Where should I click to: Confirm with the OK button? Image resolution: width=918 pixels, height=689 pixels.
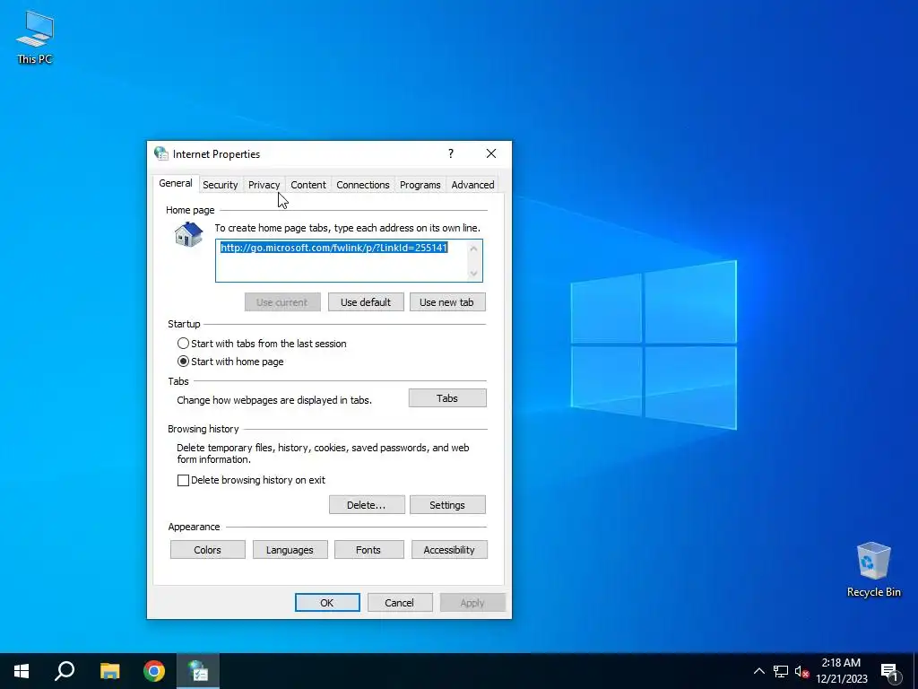click(x=327, y=602)
